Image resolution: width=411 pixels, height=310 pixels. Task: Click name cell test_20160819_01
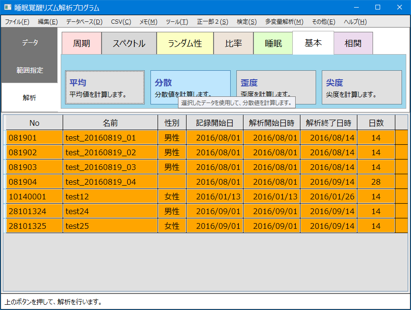(x=111, y=137)
